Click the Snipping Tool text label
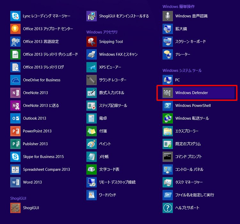The height and width of the screenshot is (224, 240). pyautogui.click(x=111, y=42)
